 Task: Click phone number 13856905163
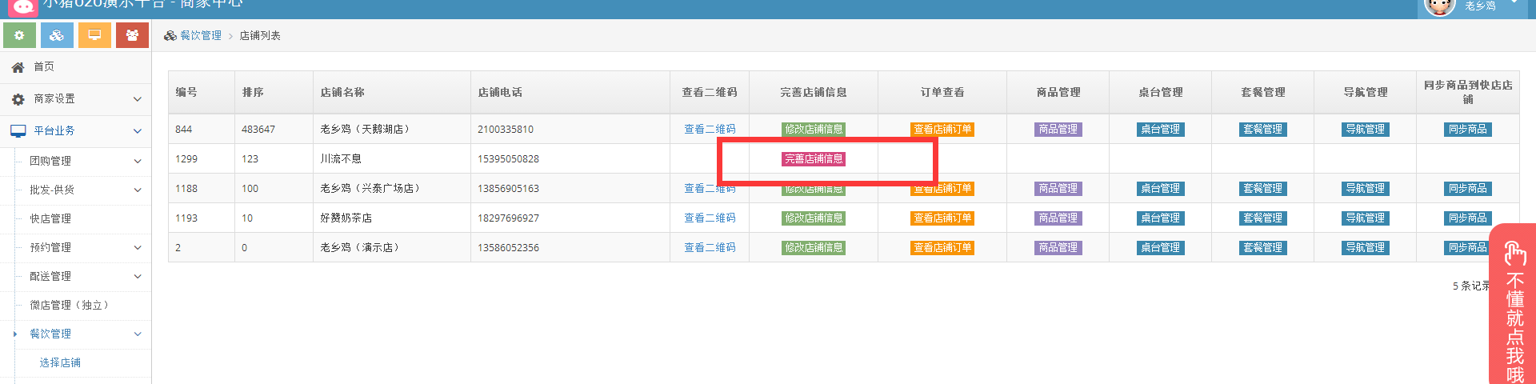pyautogui.click(x=509, y=189)
